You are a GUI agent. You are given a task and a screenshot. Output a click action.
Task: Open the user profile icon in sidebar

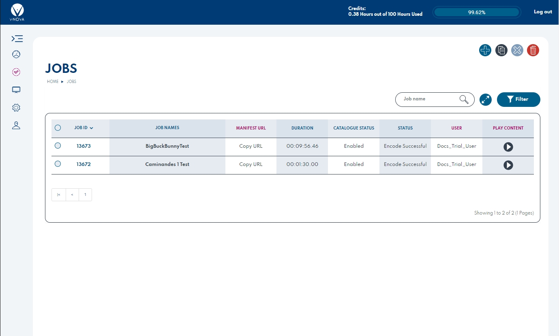click(x=16, y=125)
